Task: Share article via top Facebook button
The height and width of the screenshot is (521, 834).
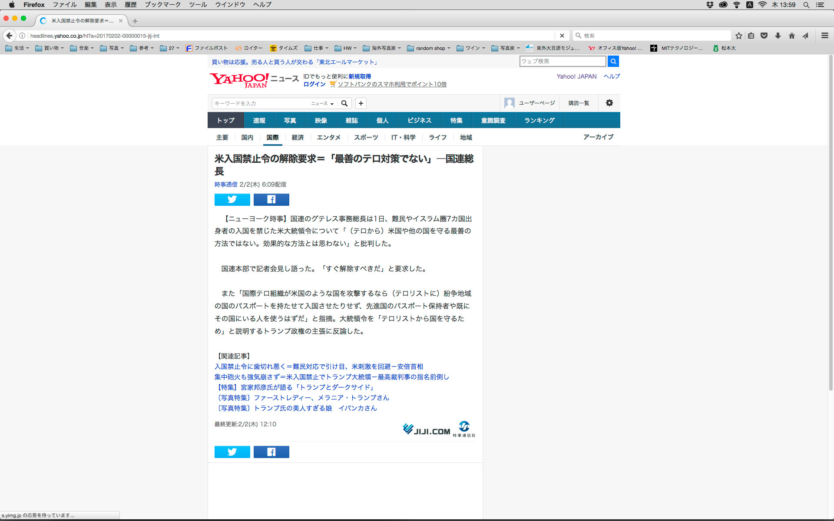Action: click(x=271, y=199)
